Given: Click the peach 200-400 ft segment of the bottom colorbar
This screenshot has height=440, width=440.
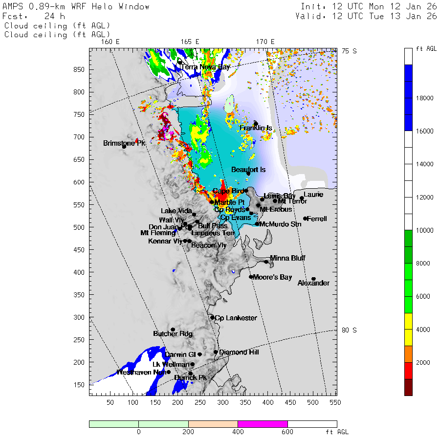Looking at the screenshot, I should [x=213, y=424].
